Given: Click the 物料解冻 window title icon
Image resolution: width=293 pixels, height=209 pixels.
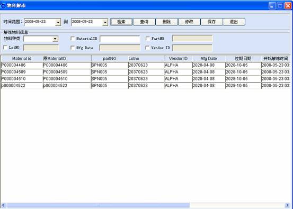Looking at the screenshot, I should click(3, 5).
